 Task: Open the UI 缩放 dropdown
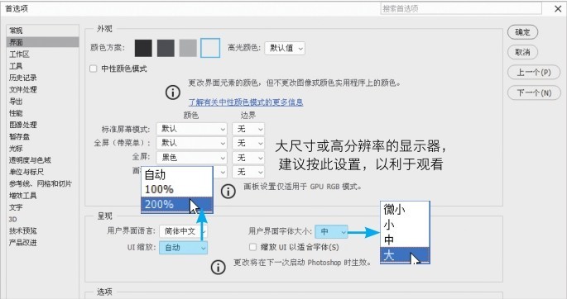pos(183,248)
